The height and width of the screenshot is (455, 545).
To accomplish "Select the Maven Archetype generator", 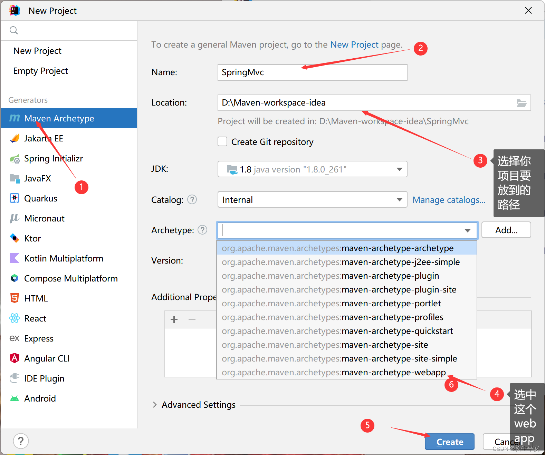I will [x=69, y=118].
